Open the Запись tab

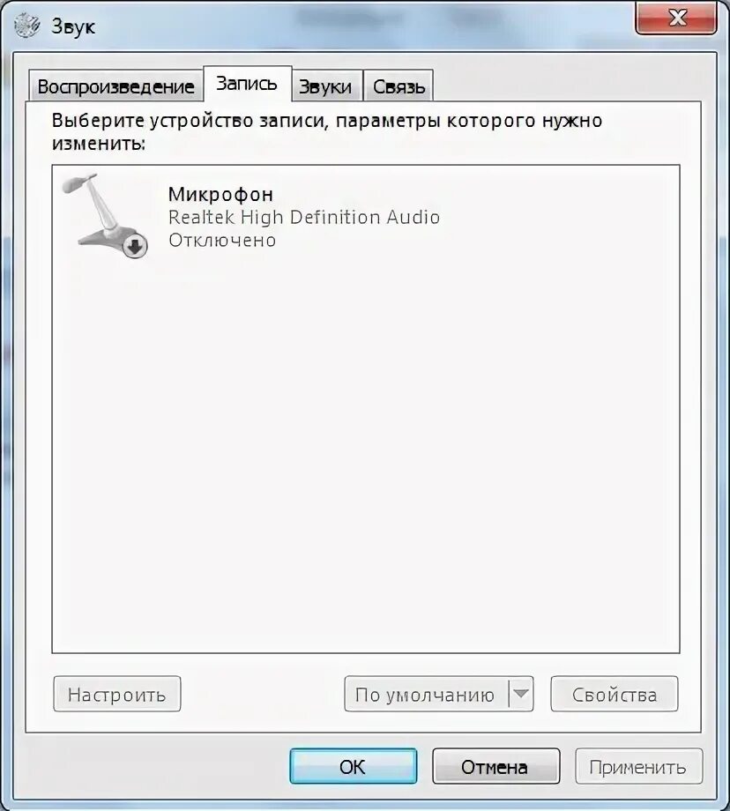[x=247, y=83]
